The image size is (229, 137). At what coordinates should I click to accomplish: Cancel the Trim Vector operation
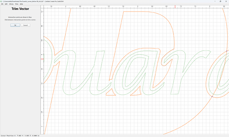pos(26,25)
